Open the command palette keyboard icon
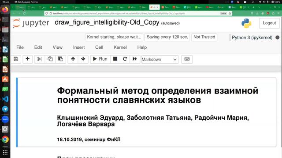282x158 pixels. (x=187, y=59)
